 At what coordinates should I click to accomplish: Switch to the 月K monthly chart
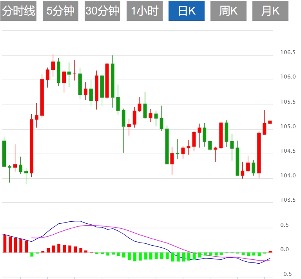tap(270, 11)
